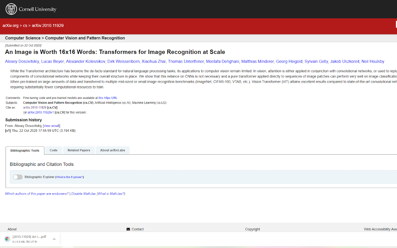
Task: Click the Cornell University logo
Action: [x=11, y=9]
